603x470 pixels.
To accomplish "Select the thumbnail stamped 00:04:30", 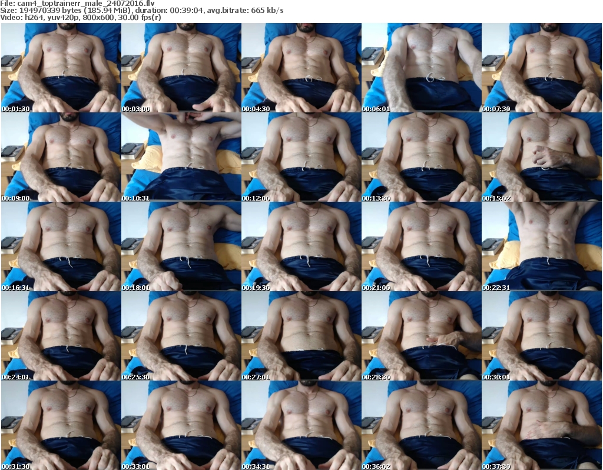I will pyautogui.click(x=301, y=68).
